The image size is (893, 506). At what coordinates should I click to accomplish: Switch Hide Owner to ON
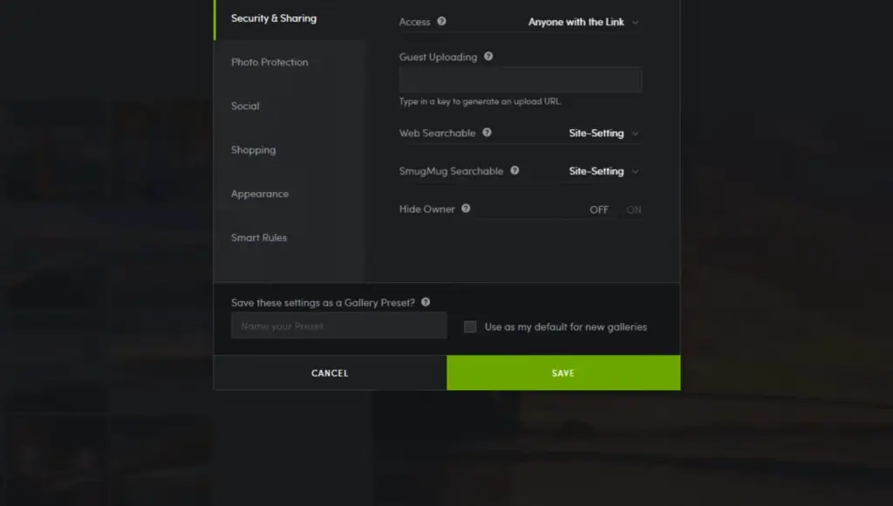click(633, 210)
